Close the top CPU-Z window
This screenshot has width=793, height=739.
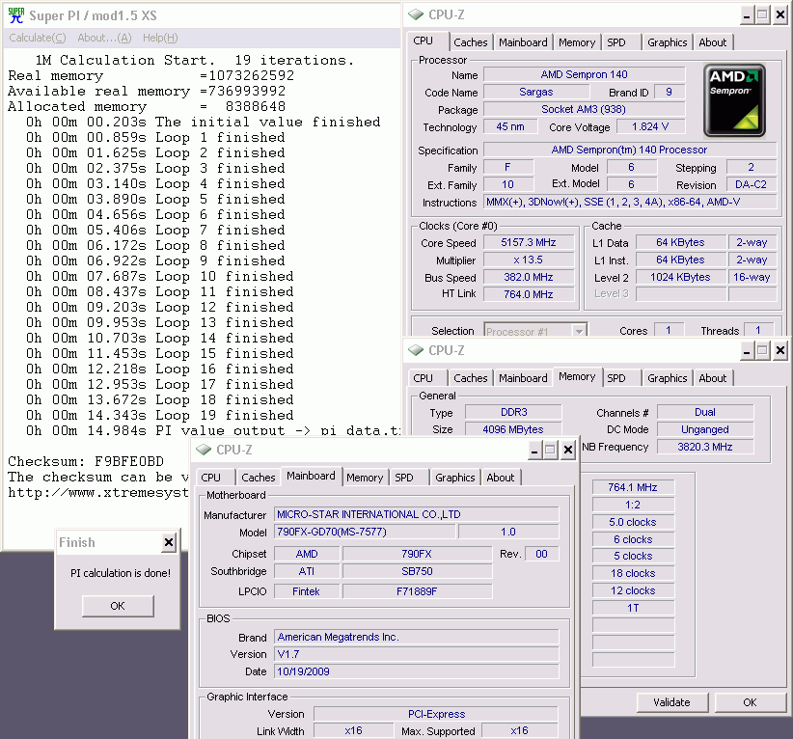(780, 15)
